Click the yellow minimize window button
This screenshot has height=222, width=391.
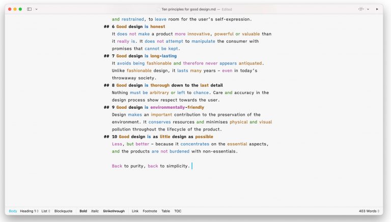pyautogui.click(x=15, y=9)
